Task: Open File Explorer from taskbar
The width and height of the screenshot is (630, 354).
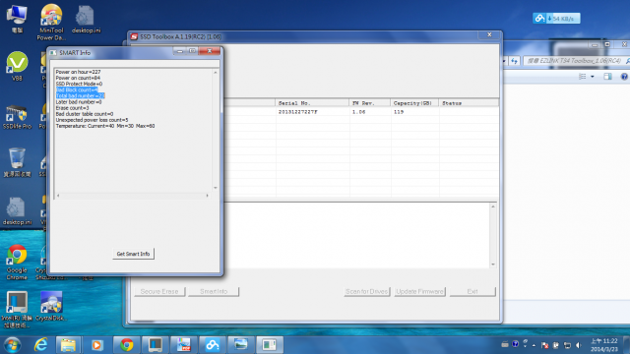Action: pos(68,345)
